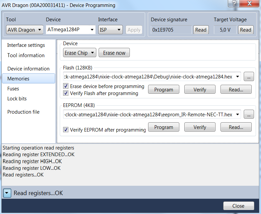Read Flash memory to file
The image size is (261, 214).
coord(236,89)
